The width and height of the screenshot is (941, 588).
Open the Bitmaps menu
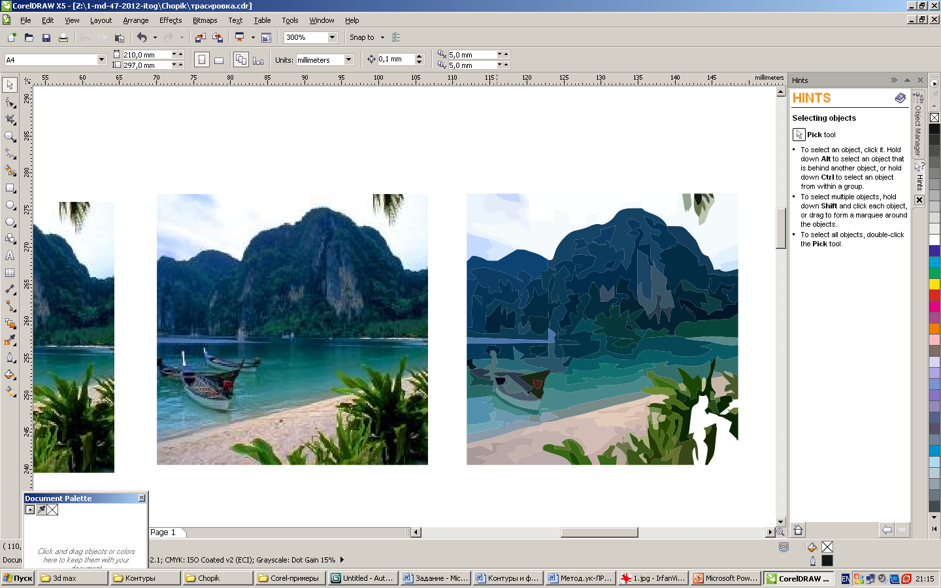click(x=205, y=20)
